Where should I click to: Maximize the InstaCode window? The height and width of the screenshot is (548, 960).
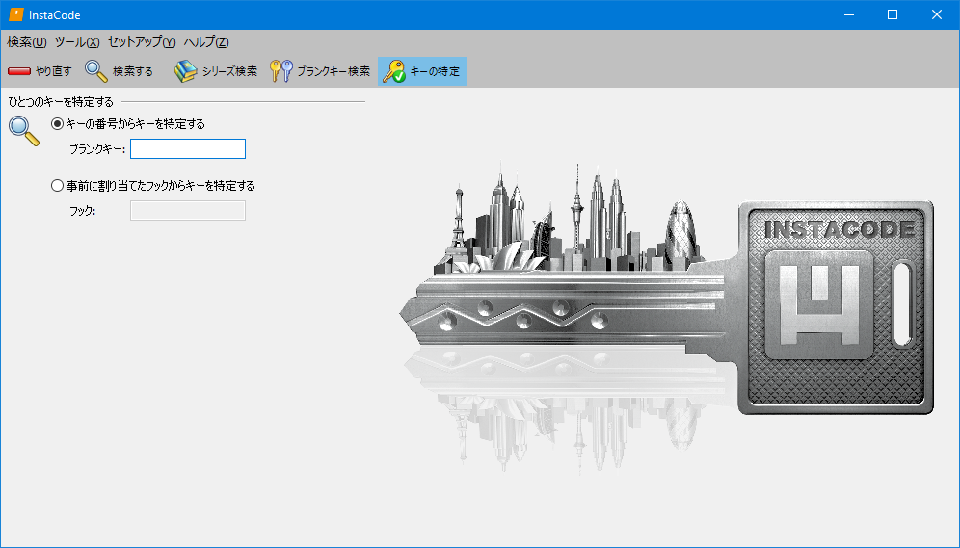[893, 14]
